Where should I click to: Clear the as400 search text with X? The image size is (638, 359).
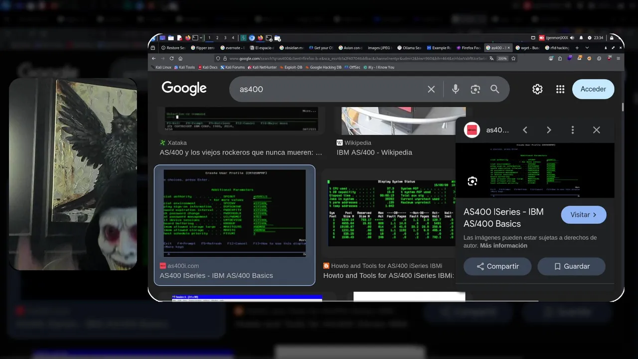[x=431, y=89]
